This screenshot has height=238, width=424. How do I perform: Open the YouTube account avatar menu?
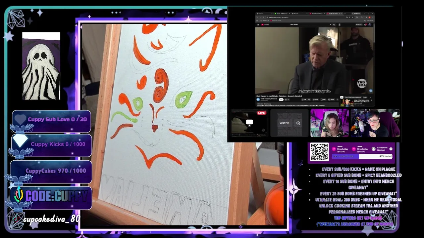[x=370, y=24]
